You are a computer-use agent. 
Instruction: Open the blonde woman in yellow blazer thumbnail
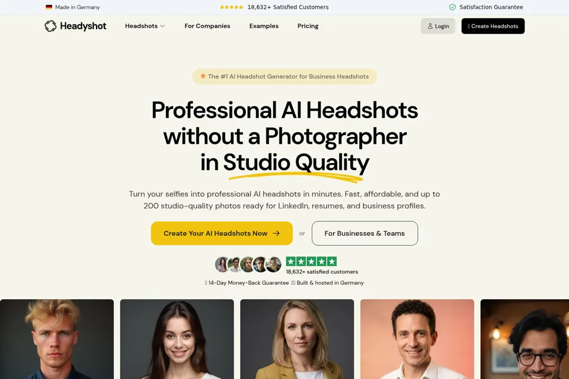coord(297,339)
